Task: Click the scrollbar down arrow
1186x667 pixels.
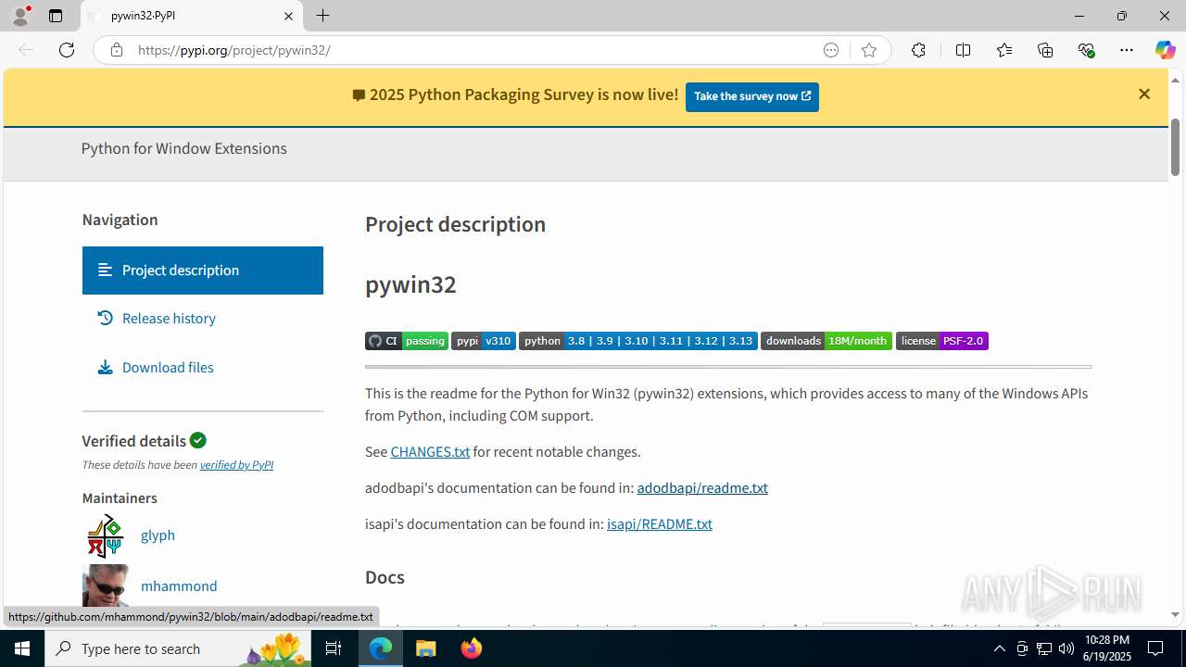Action: coord(1175,614)
